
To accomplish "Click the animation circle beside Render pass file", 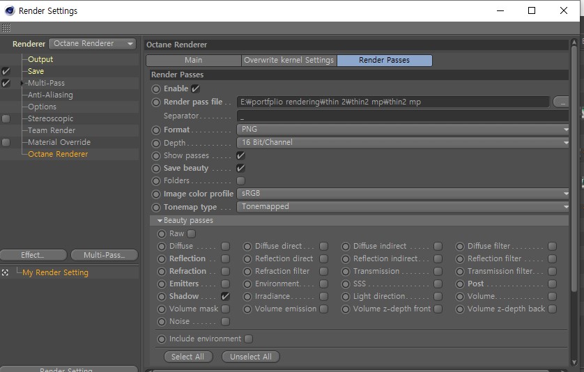I will tap(156, 102).
